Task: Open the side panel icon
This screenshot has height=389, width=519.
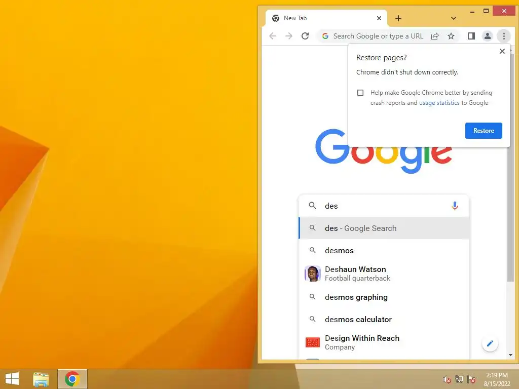Action: pyautogui.click(x=471, y=36)
